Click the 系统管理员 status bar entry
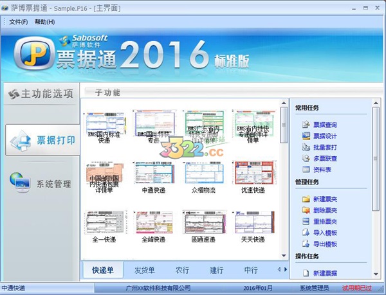Screen dimensions: 386x295 [314, 288]
